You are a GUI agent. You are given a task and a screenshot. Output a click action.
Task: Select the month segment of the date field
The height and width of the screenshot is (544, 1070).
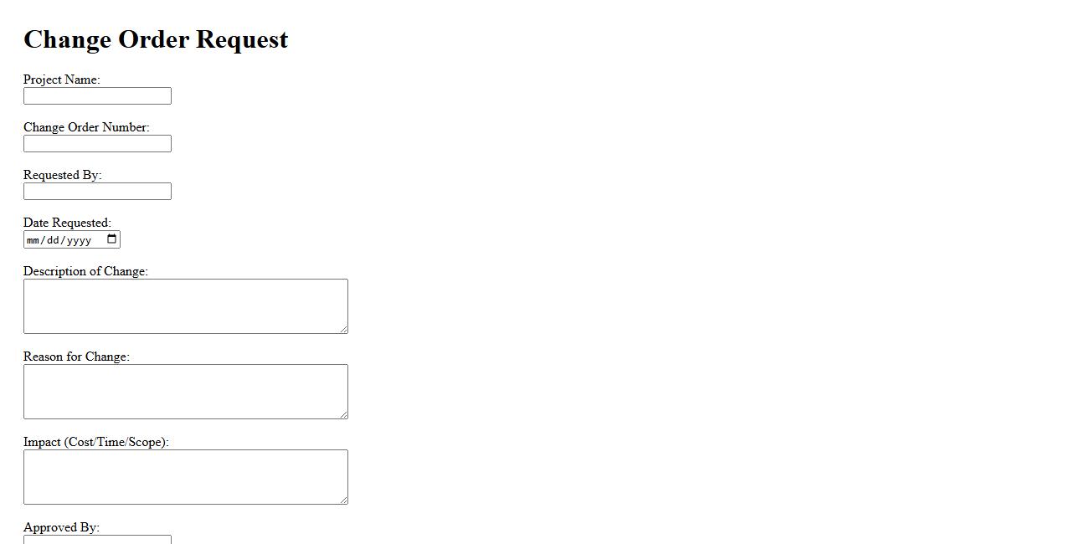[33, 240]
